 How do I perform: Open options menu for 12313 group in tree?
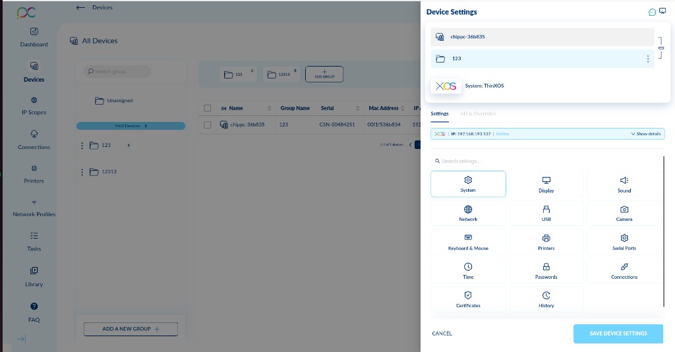82,172
